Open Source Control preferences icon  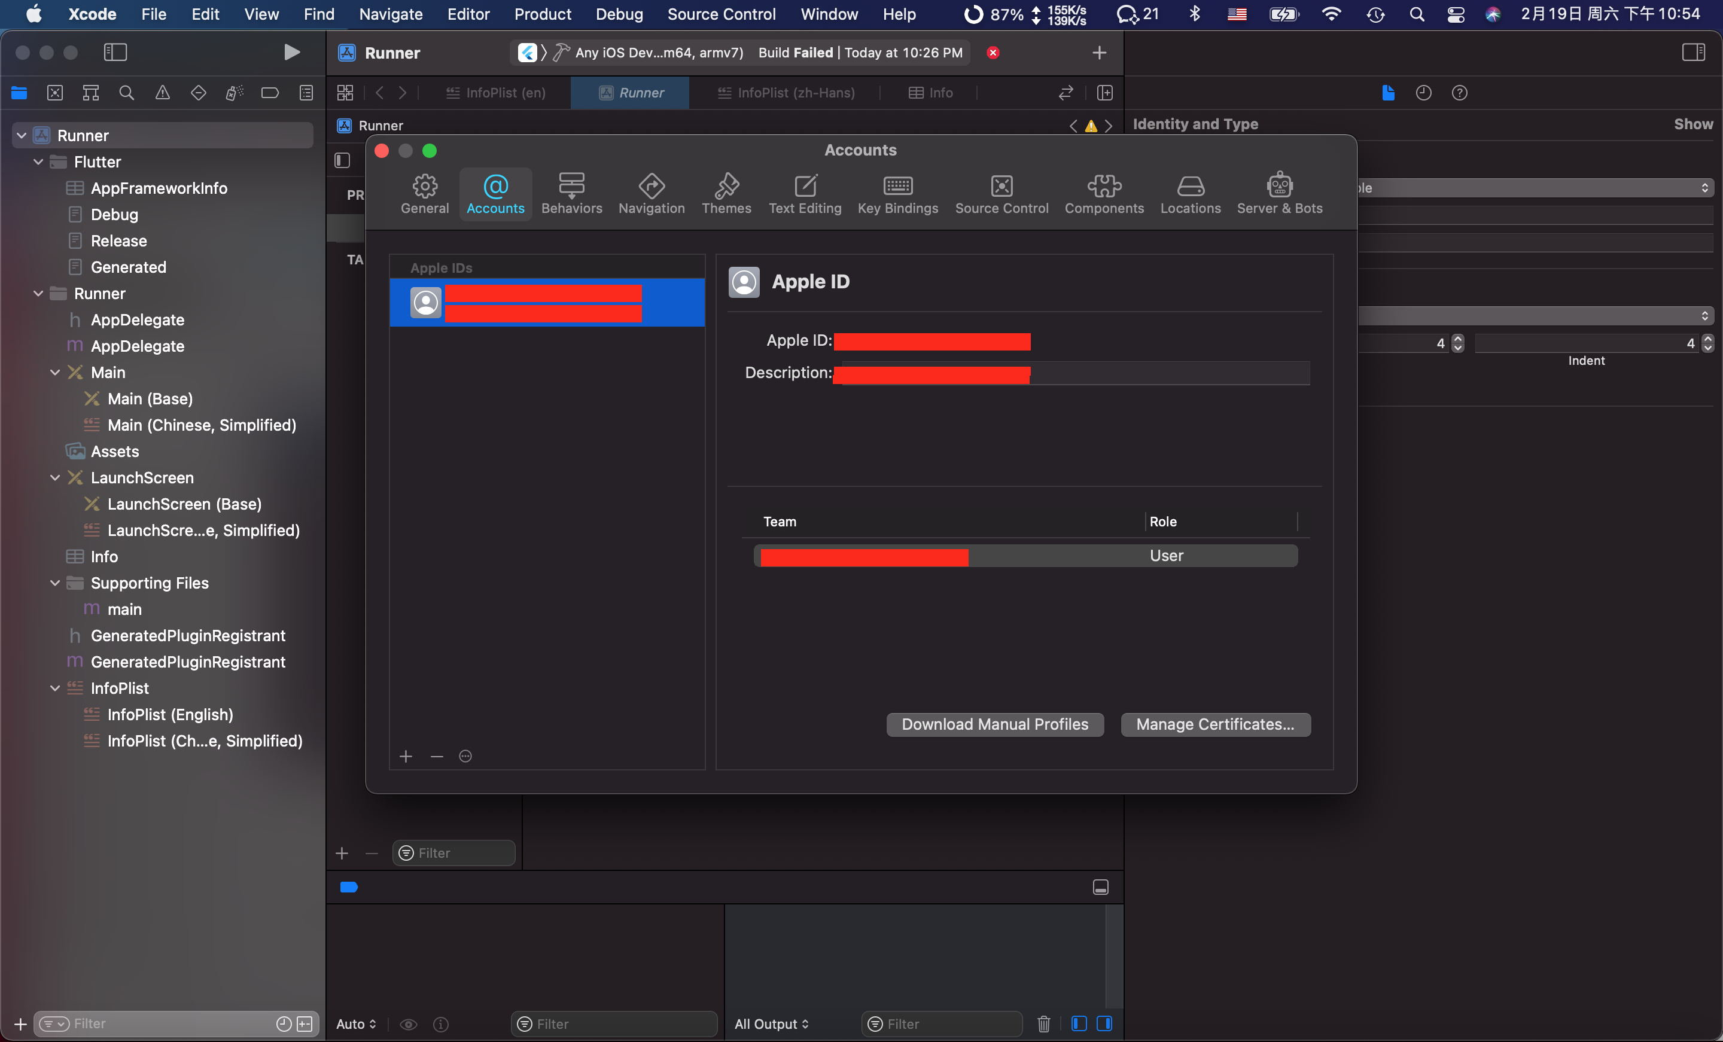1001,194
